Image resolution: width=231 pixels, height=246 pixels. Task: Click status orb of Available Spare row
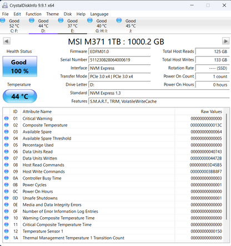coord(7,132)
